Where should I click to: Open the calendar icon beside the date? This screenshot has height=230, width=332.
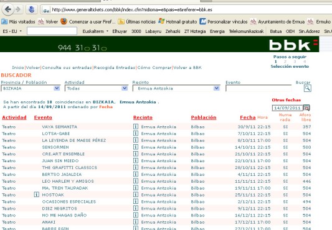[306, 108]
